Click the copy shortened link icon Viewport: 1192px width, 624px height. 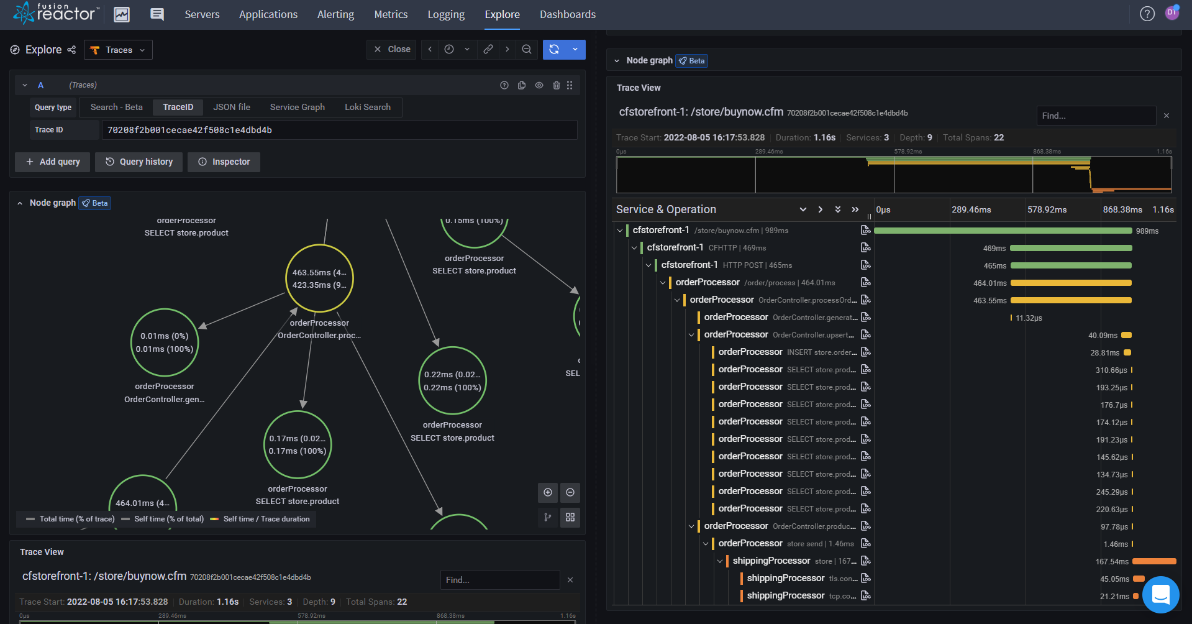(x=488, y=50)
